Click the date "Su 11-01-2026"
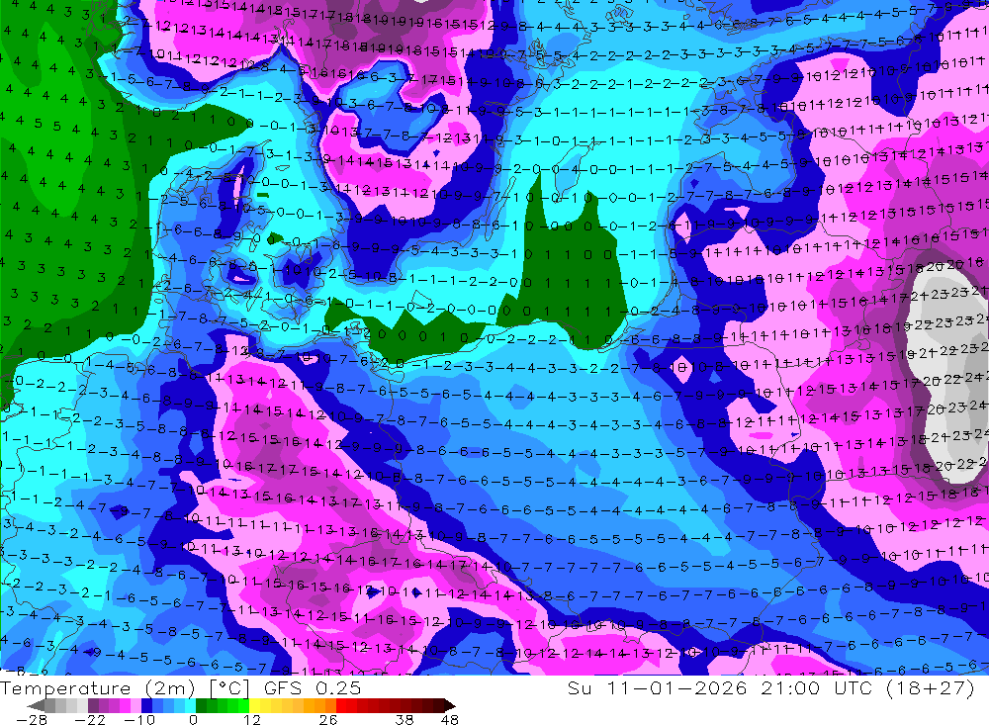 tap(658, 687)
